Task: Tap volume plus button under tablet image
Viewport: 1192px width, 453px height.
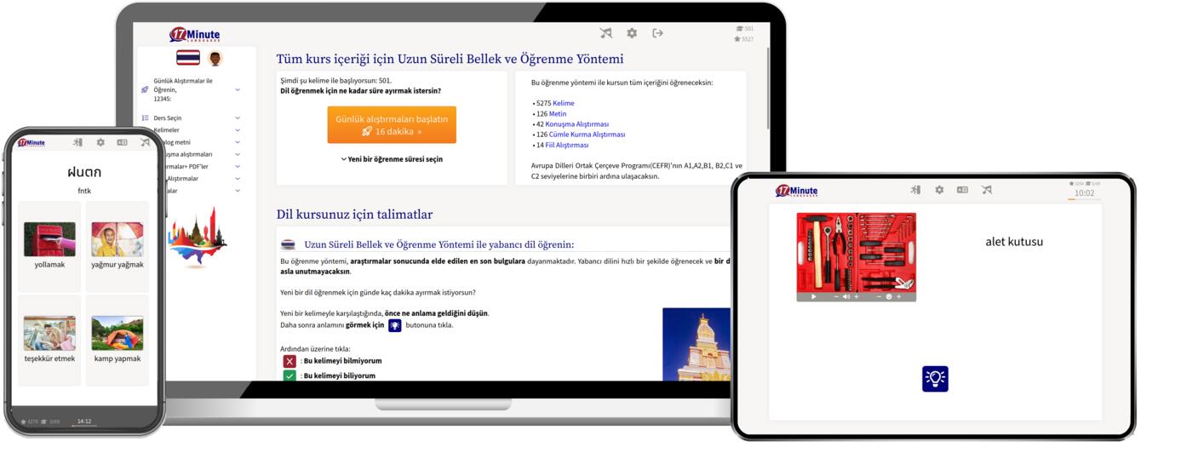Action: point(856,297)
